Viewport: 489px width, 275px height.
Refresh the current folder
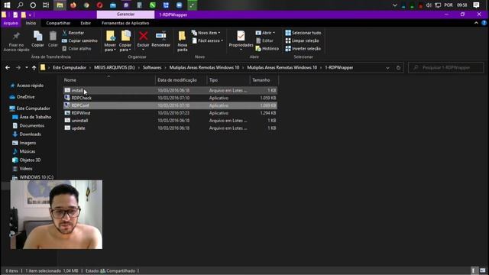point(398,68)
